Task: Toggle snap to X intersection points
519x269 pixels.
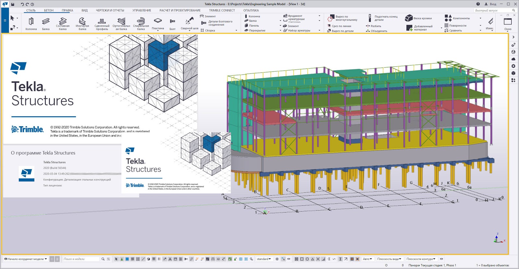Action: click(318, 259)
